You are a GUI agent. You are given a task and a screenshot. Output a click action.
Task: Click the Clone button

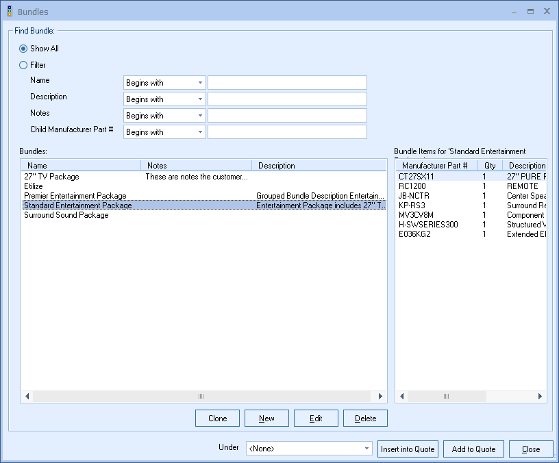point(217,418)
